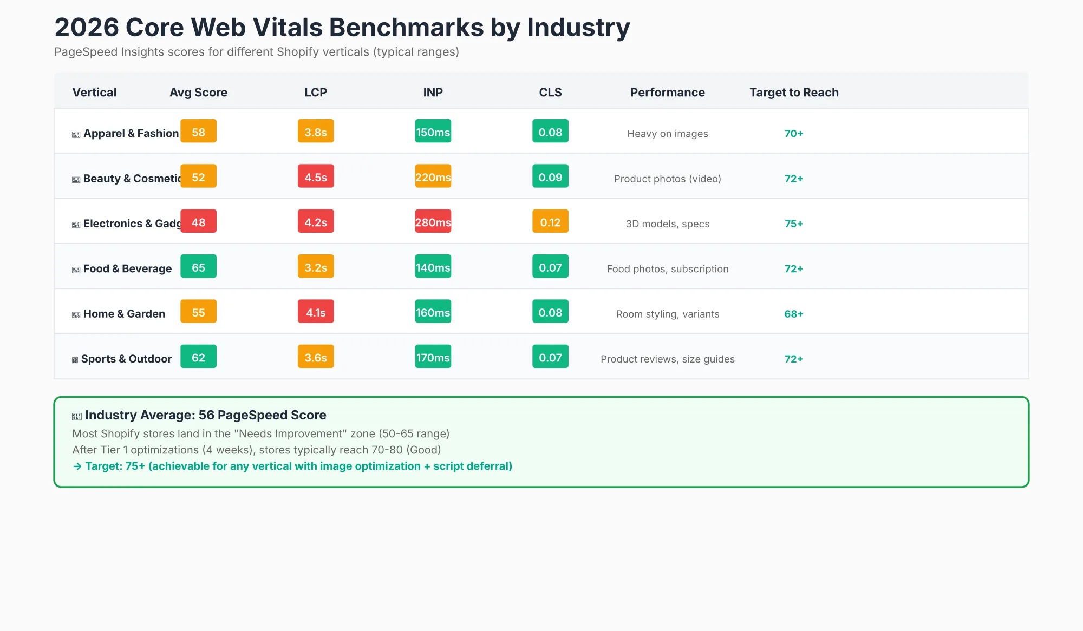Click the 160ms INP badge
Viewport: 1083px width, 631px height.
433,311
